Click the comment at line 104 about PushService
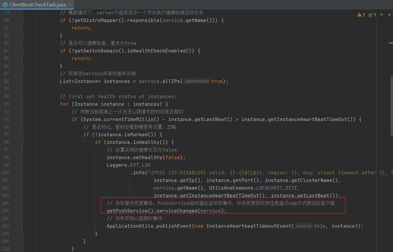Viewport: 393px width, 252px height. coord(220,203)
